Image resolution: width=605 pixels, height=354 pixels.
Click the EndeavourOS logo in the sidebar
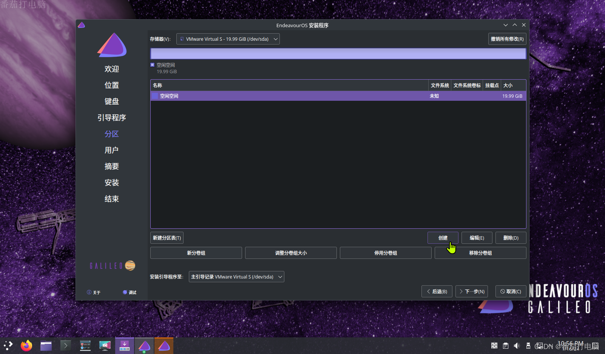(x=112, y=45)
